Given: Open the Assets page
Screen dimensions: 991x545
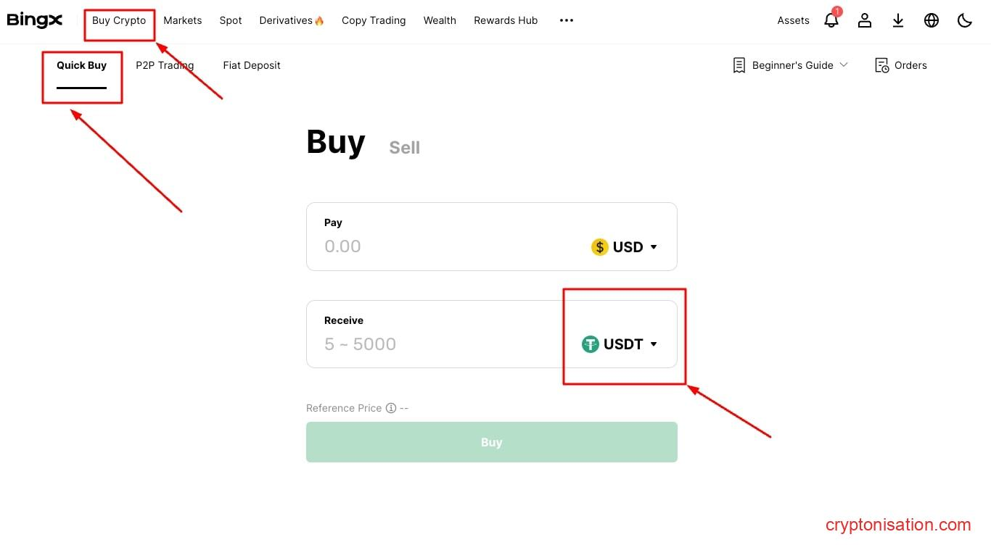Looking at the screenshot, I should 793,20.
